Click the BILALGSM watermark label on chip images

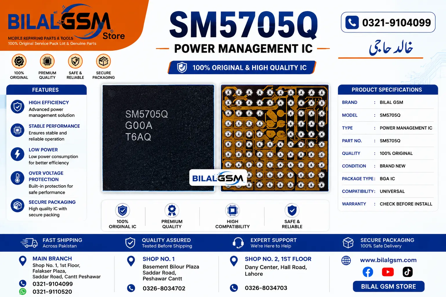tap(218, 178)
